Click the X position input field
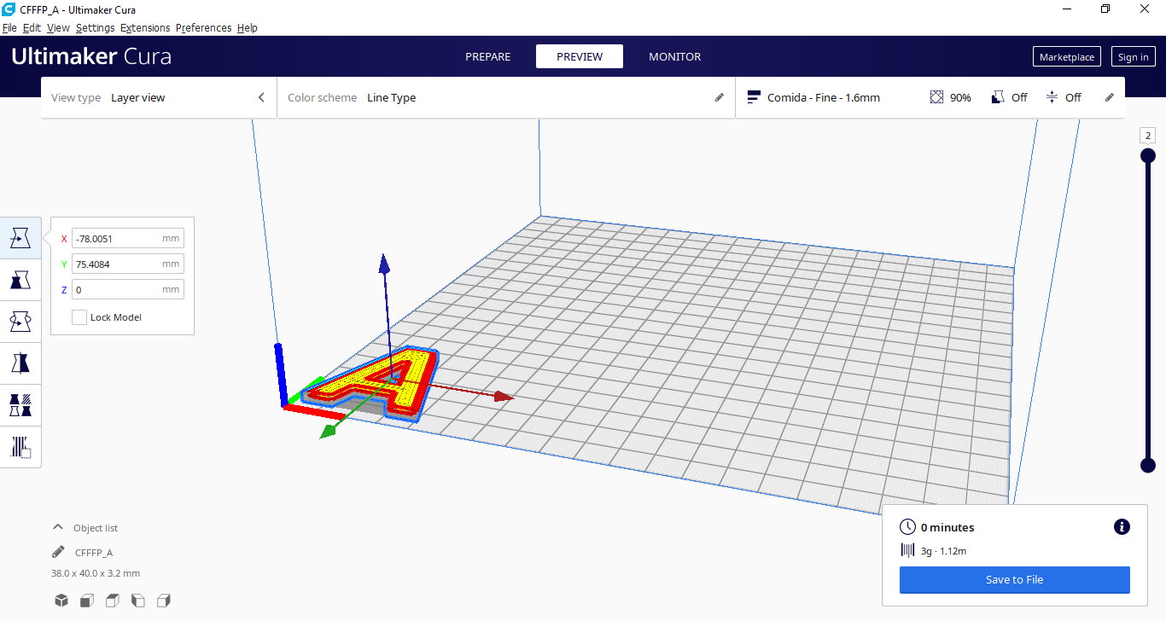This screenshot has width=1166, height=621. click(128, 239)
